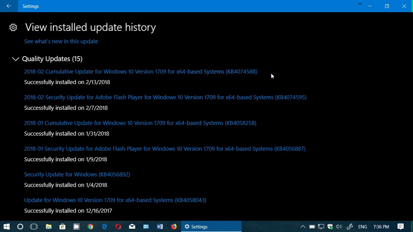Open 'See what's new in this update' link
This screenshot has width=413, height=232.
tap(61, 41)
